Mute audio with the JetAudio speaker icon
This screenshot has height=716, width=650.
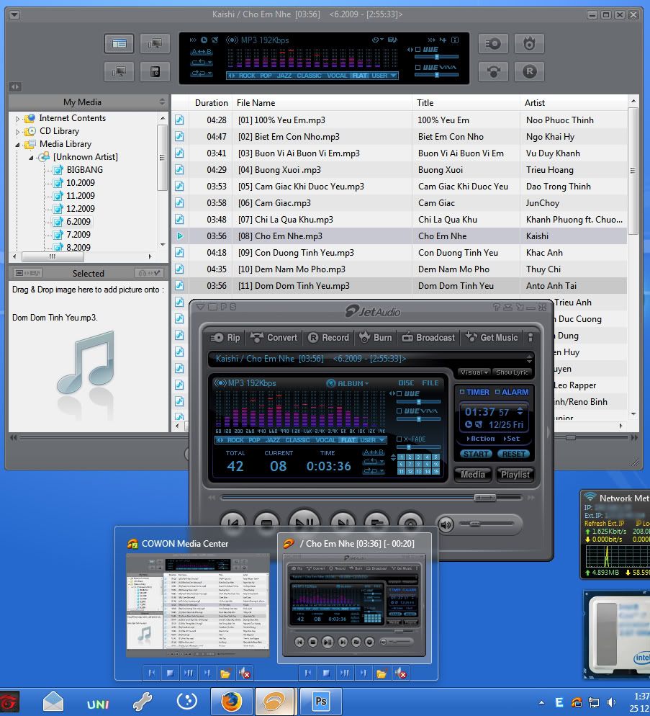446,524
